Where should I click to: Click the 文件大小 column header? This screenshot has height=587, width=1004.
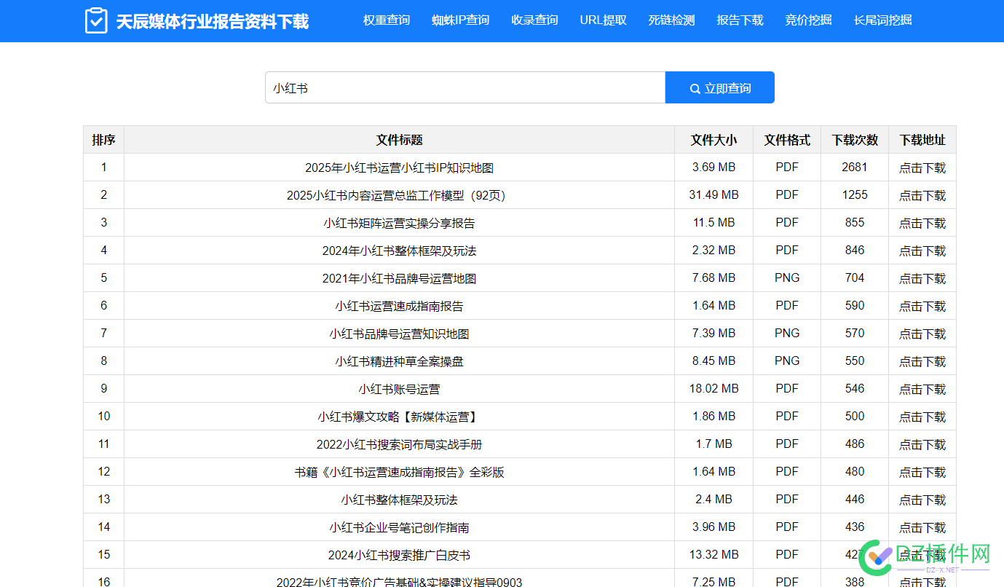tap(714, 140)
